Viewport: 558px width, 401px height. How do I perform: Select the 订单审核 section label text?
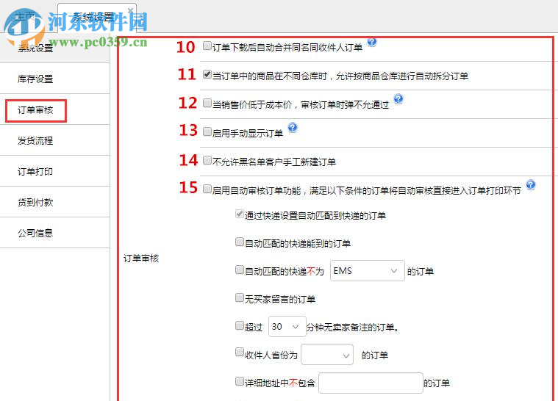point(141,259)
